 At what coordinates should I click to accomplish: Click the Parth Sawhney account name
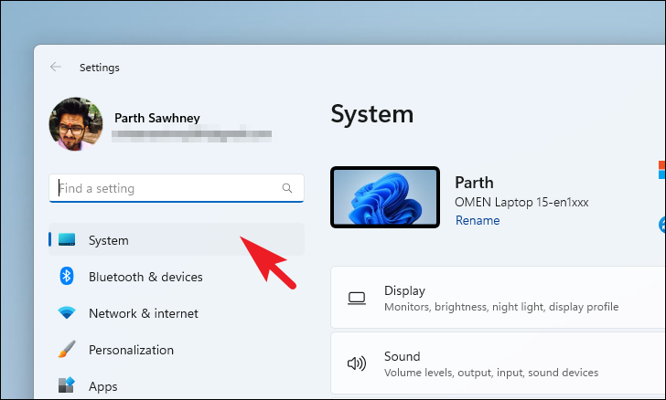pos(157,118)
